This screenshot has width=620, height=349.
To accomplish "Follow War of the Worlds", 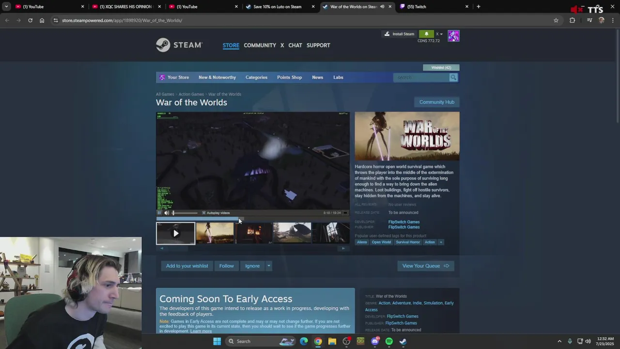I will click(x=226, y=266).
